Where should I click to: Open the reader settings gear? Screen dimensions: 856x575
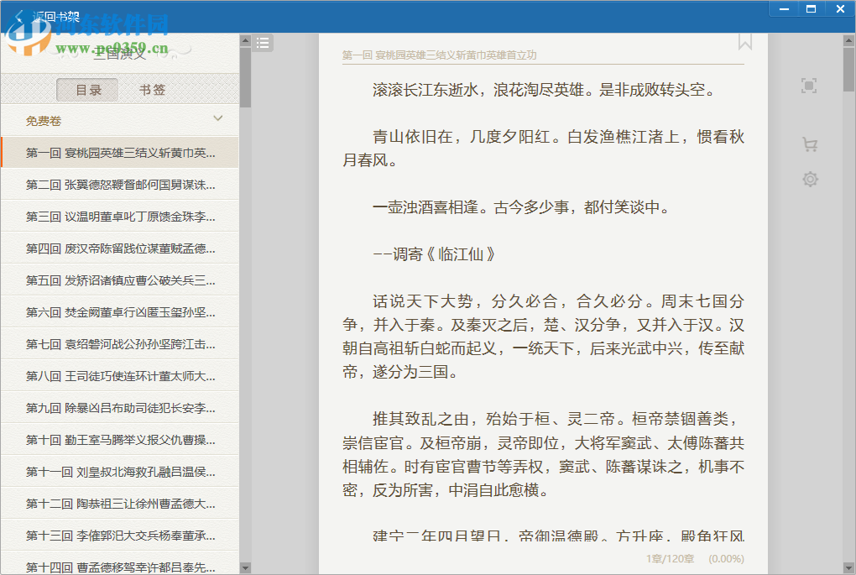(809, 179)
